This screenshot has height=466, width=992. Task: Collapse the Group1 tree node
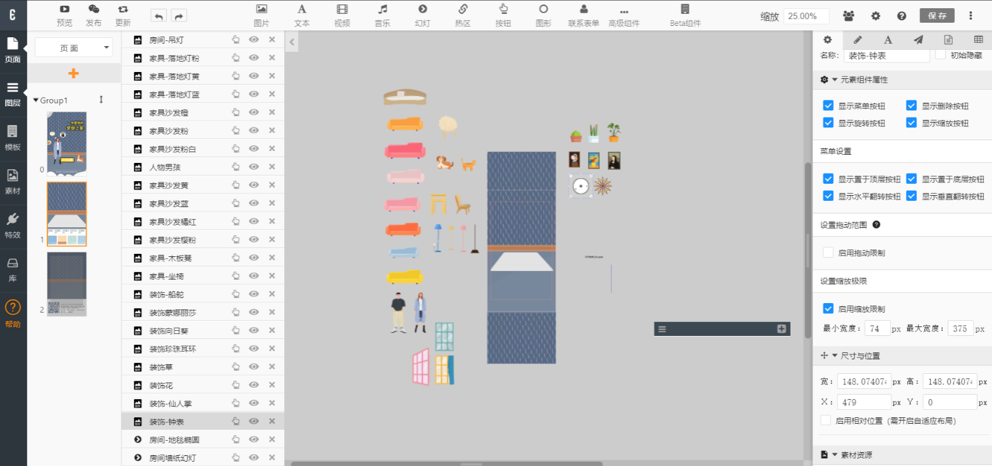tap(36, 100)
